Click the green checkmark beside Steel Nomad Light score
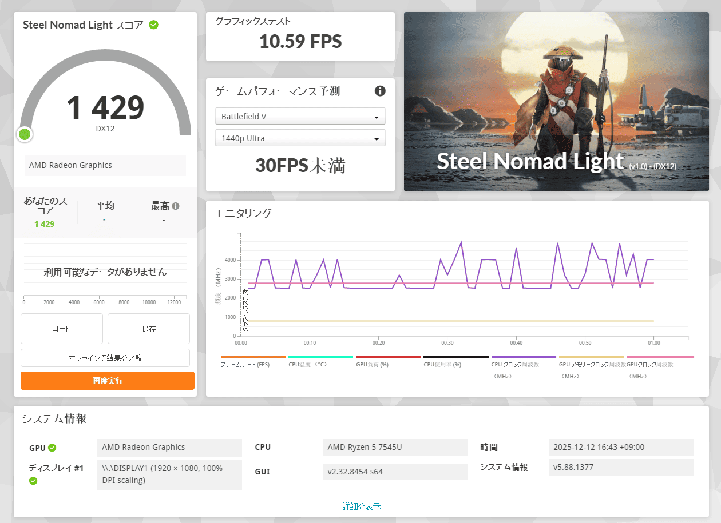721x523 pixels. click(x=153, y=25)
